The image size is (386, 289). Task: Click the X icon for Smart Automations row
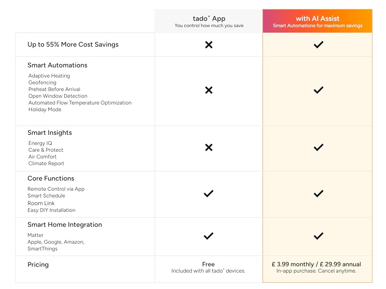pyautogui.click(x=208, y=90)
